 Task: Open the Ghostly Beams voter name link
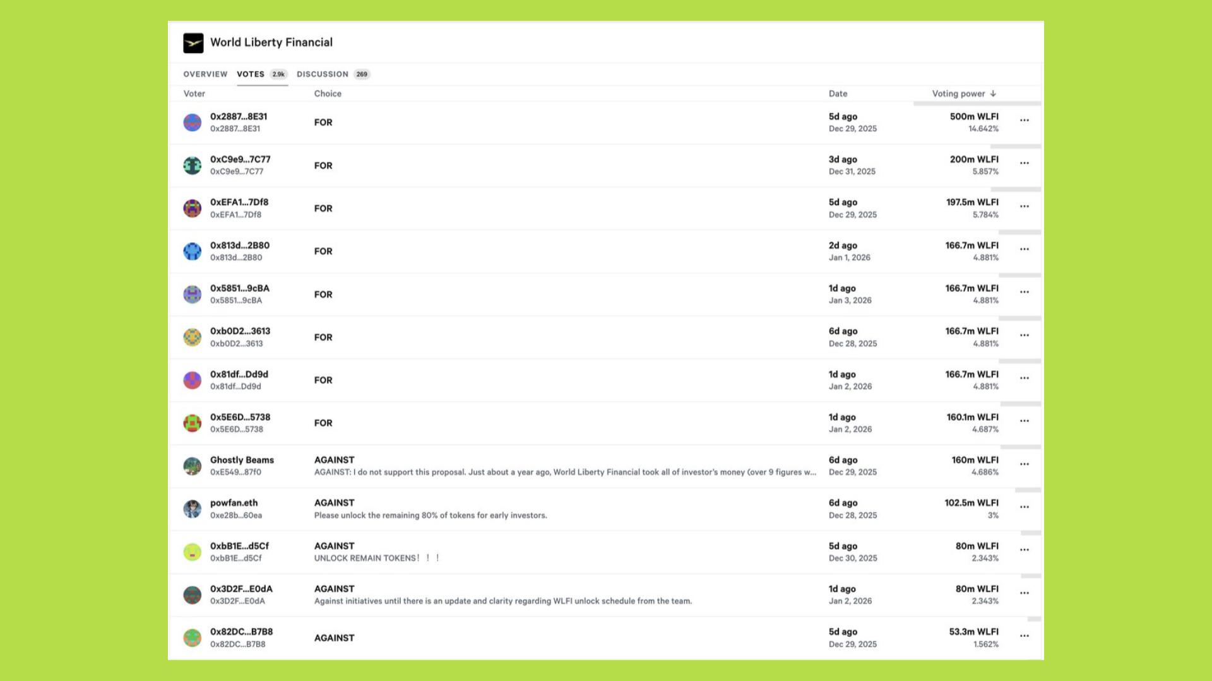coord(242,460)
